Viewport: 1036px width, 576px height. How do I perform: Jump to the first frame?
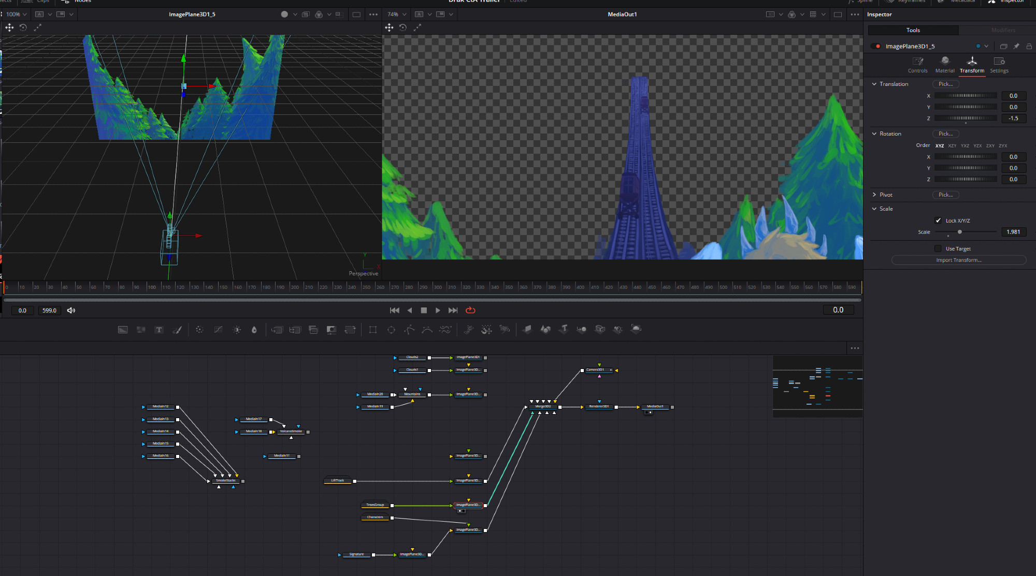tap(395, 311)
